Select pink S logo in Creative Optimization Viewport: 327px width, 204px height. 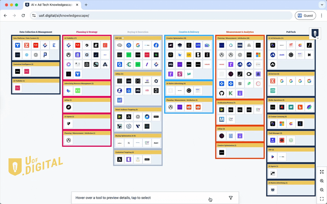coord(180,74)
